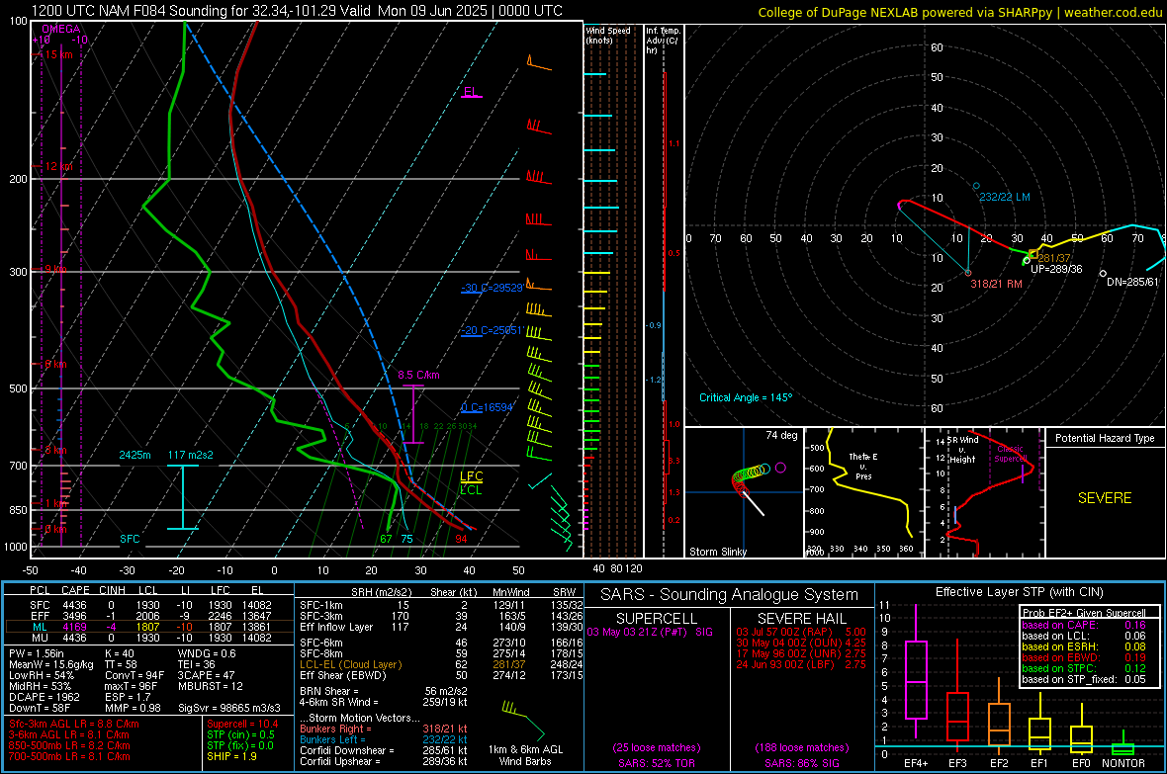The height and width of the screenshot is (774, 1167).
Task: Click the Supercell = 10.4 composite value
Action: 242,724
